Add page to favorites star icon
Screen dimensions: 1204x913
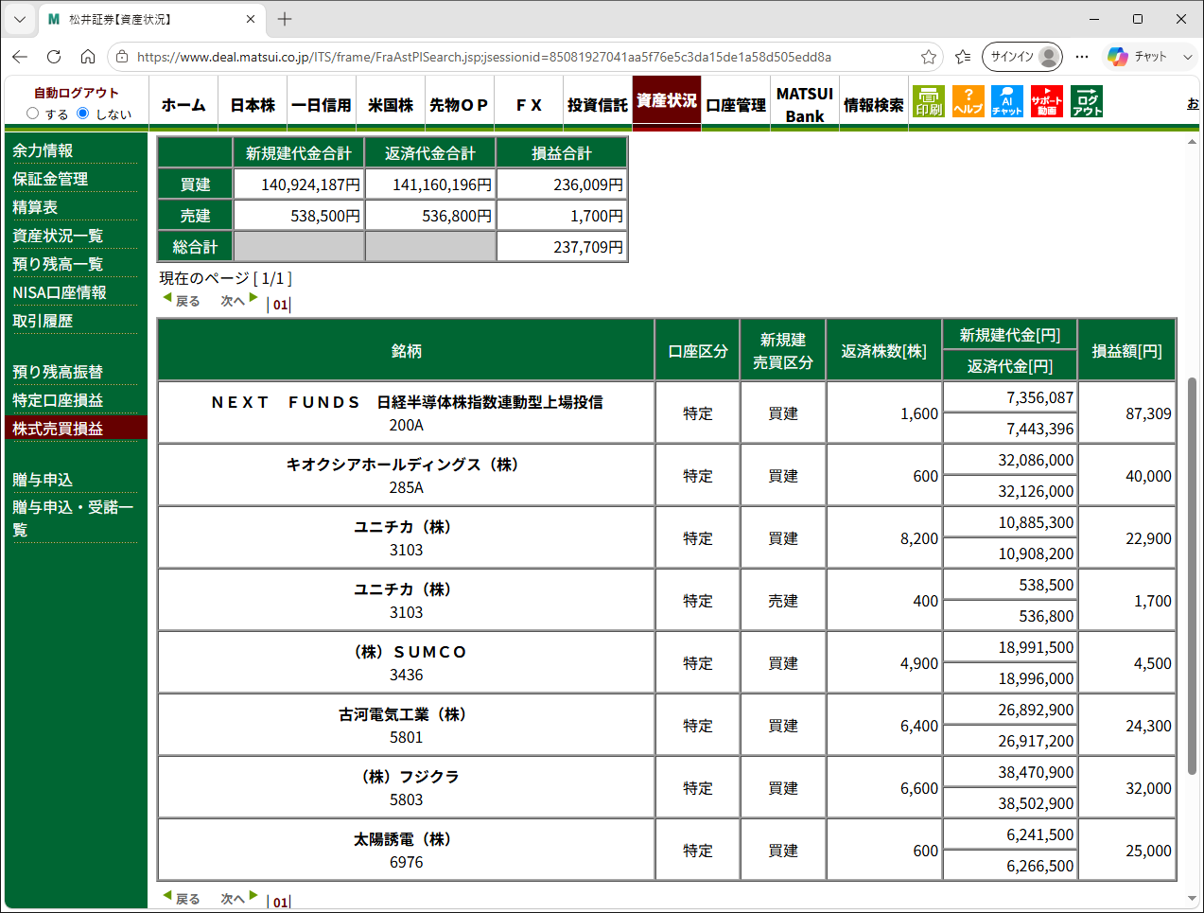pos(929,57)
